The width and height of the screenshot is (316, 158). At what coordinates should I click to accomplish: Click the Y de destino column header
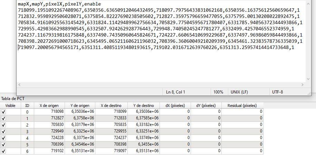143,106
